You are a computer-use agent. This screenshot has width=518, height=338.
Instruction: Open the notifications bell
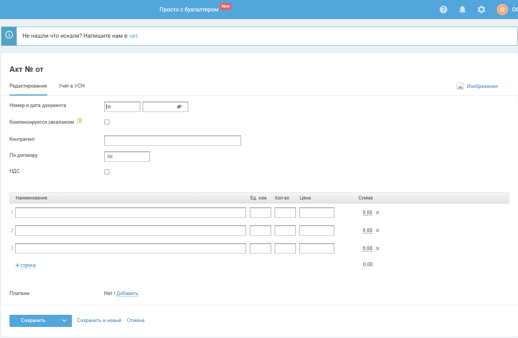(462, 10)
